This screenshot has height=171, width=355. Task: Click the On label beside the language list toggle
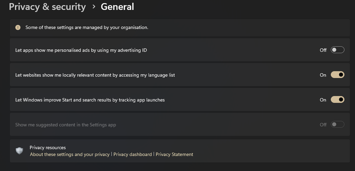(323, 75)
